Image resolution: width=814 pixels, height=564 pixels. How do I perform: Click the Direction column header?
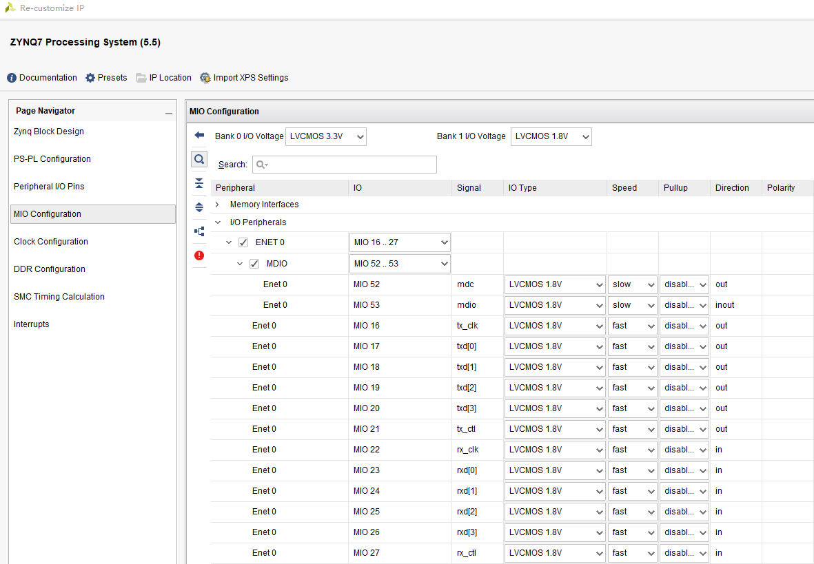pos(735,188)
